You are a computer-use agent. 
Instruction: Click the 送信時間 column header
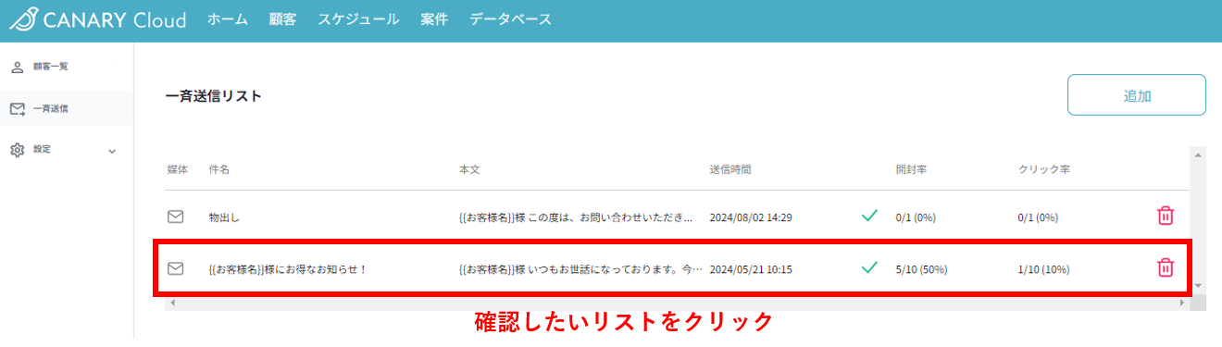pos(730,170)
